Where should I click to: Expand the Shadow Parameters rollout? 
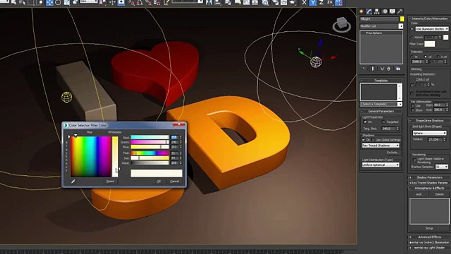[429, 177]
